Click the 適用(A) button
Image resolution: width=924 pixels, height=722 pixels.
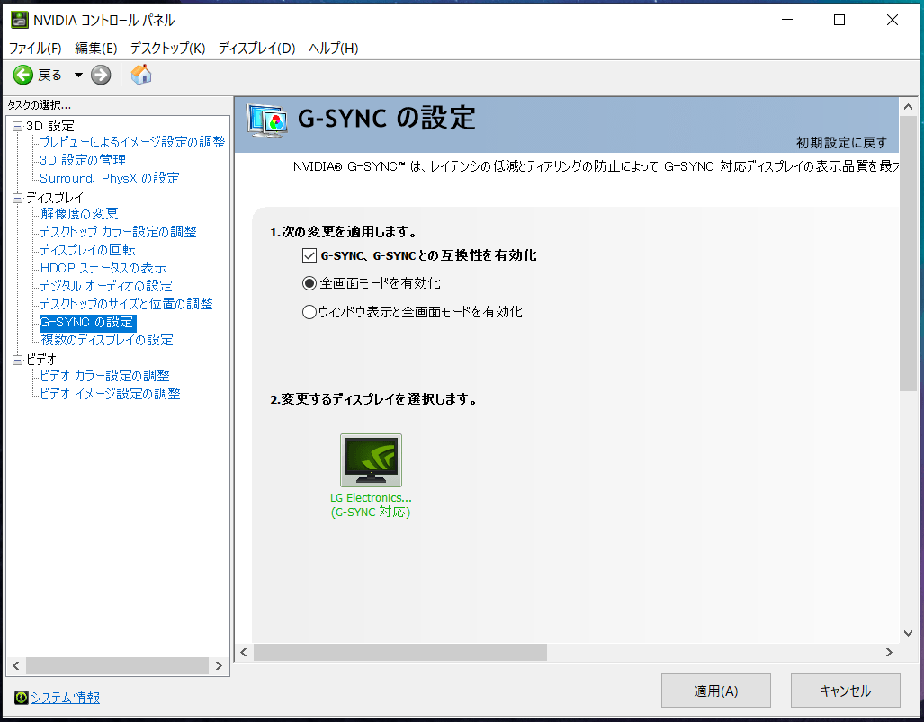[716, 691]
